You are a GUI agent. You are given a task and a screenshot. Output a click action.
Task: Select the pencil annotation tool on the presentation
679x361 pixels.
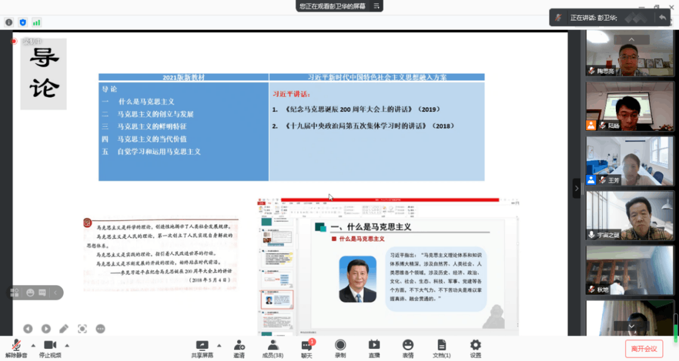point(64,328)
